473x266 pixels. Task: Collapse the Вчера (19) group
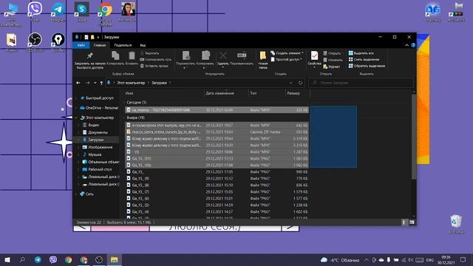[124, 117]
